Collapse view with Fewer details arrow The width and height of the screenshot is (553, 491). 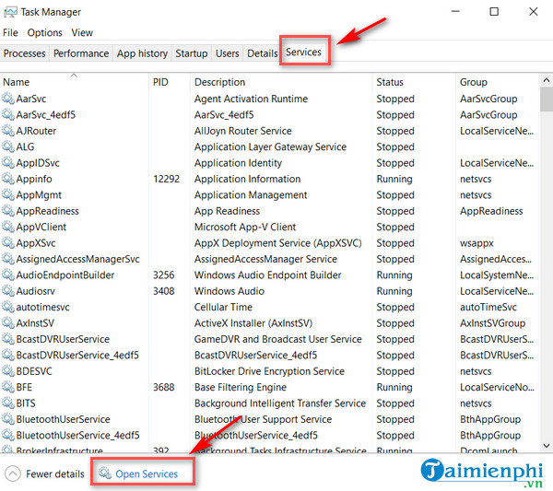tap(13, 473)
